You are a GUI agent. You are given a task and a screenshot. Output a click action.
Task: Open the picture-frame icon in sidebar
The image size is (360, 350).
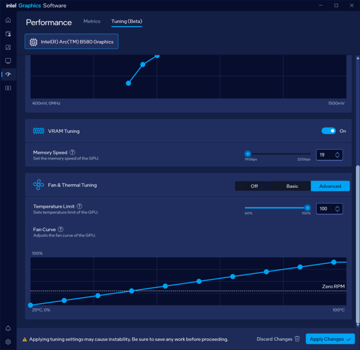(x=8, y=47)
